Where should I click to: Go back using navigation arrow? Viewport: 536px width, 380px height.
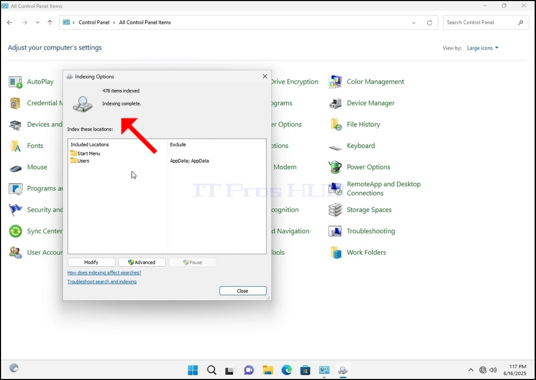(x=9, y=22)
